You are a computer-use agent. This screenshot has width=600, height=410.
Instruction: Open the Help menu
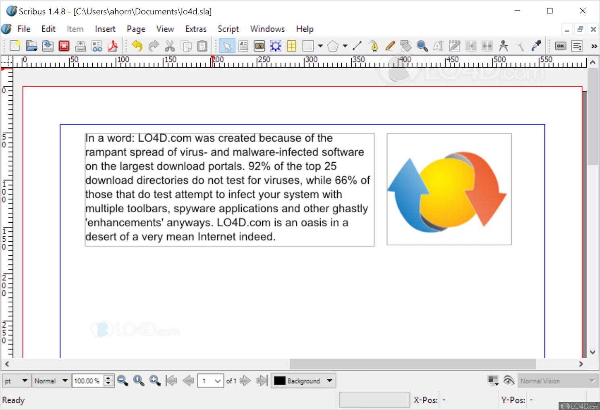pos(305,29)
